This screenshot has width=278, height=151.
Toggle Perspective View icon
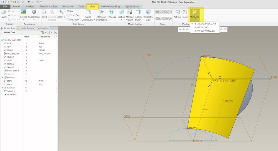(148, 12)
